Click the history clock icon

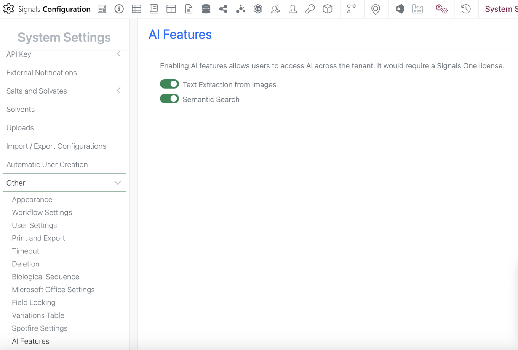[466, 9]
